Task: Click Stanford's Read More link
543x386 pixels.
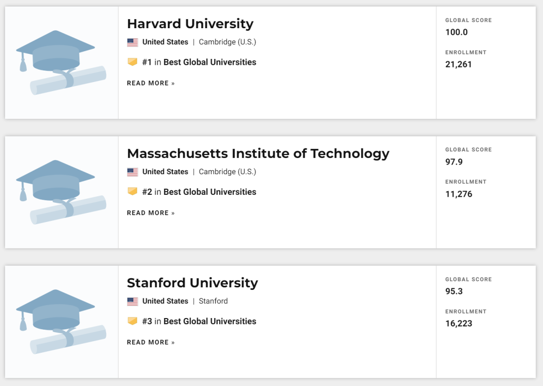Action: (151, 342)
